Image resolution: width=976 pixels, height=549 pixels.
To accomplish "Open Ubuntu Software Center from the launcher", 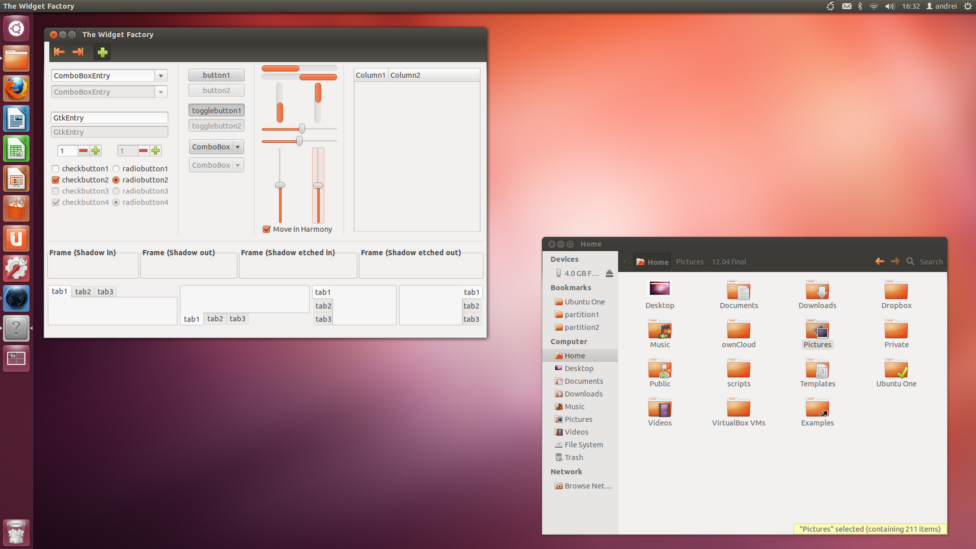I will pyautogui.click(x=16, y=209).
